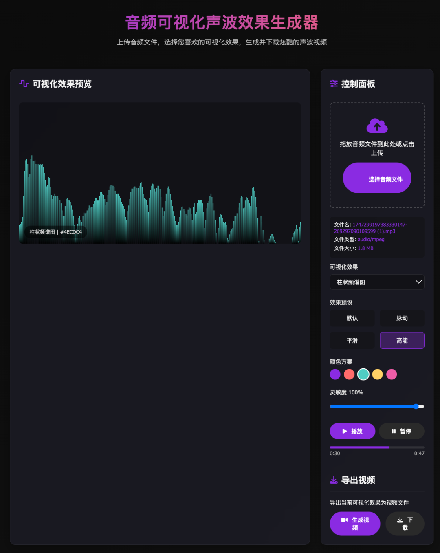The width and height of the screenshot is (440, 553).
Task: Select the 脉动 preset
Action: click(402, 318)
